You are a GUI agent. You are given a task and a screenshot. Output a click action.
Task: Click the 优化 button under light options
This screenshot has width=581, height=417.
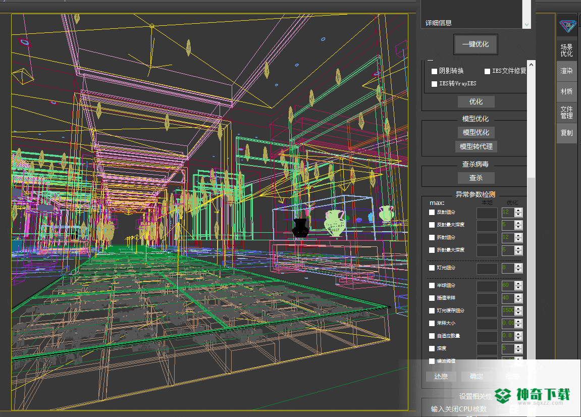click(x=476, y=101)
